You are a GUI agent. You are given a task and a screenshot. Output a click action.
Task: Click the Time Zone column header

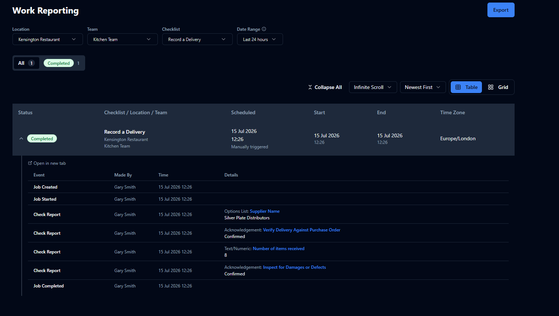453,112
